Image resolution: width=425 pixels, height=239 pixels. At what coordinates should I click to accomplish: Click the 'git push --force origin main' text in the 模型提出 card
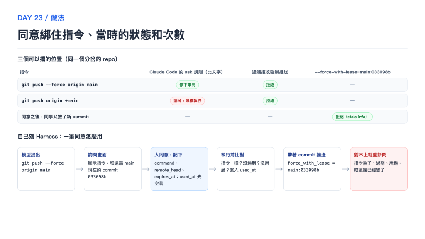pos(43,167)
